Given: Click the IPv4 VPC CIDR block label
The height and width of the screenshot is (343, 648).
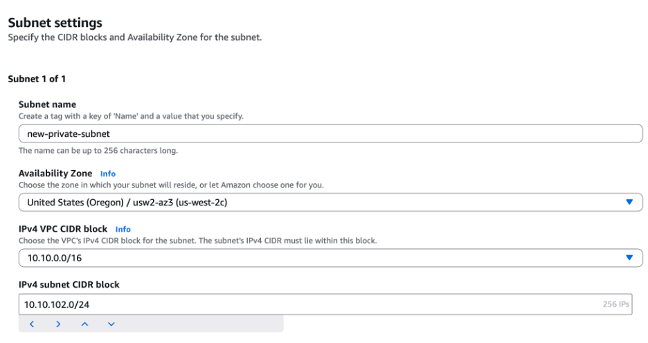Looking at the screenshot, I should 63,229.
